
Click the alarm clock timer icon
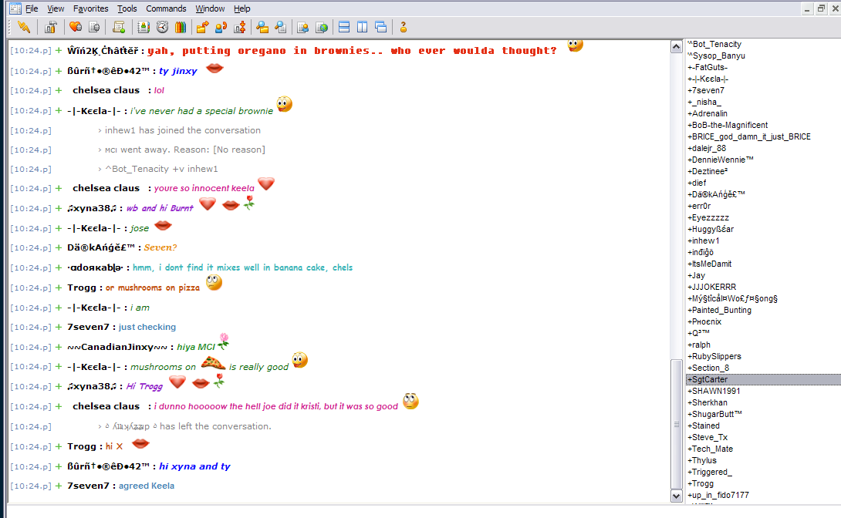tap(163, 27)
